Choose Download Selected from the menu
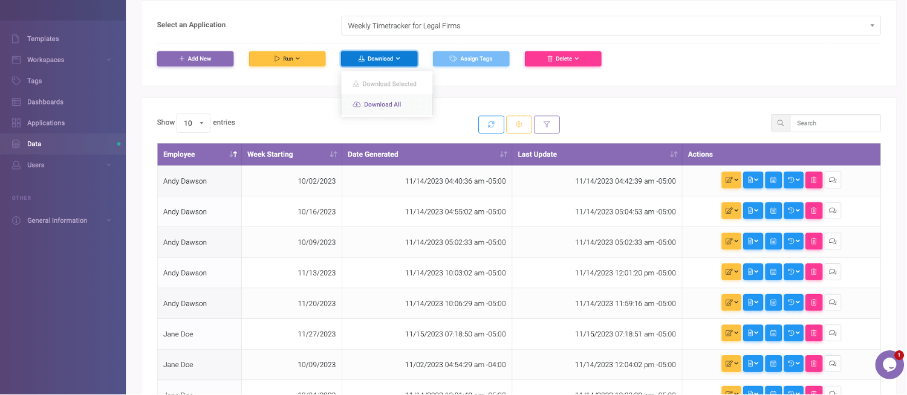This screenshot has height=395, width=907. point(386,84)
